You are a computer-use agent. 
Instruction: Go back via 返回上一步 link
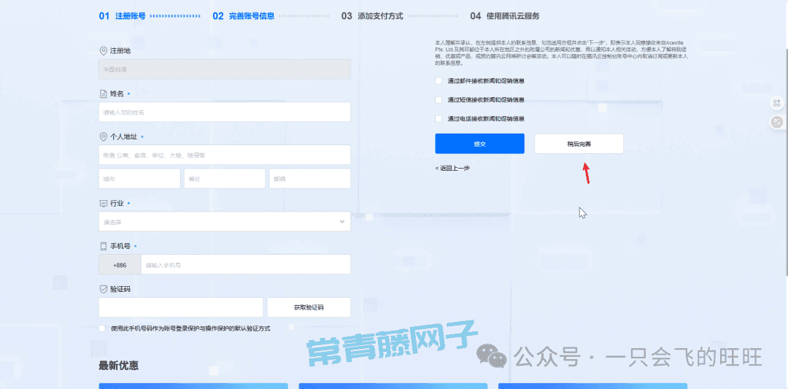click(452, 169)
